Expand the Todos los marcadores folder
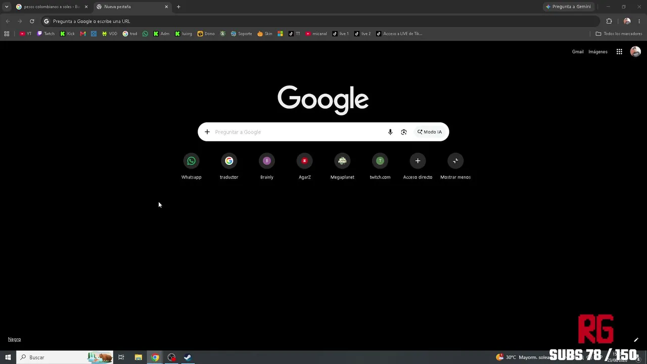This screenshot has width=647, height=364. coord(619,34)
